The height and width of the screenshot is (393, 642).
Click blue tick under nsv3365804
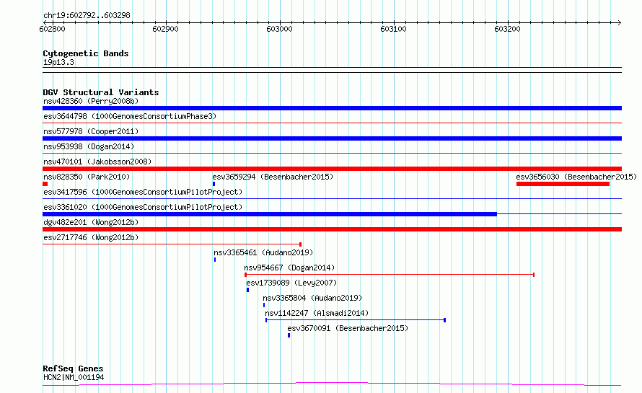click(x=264, y=305)
